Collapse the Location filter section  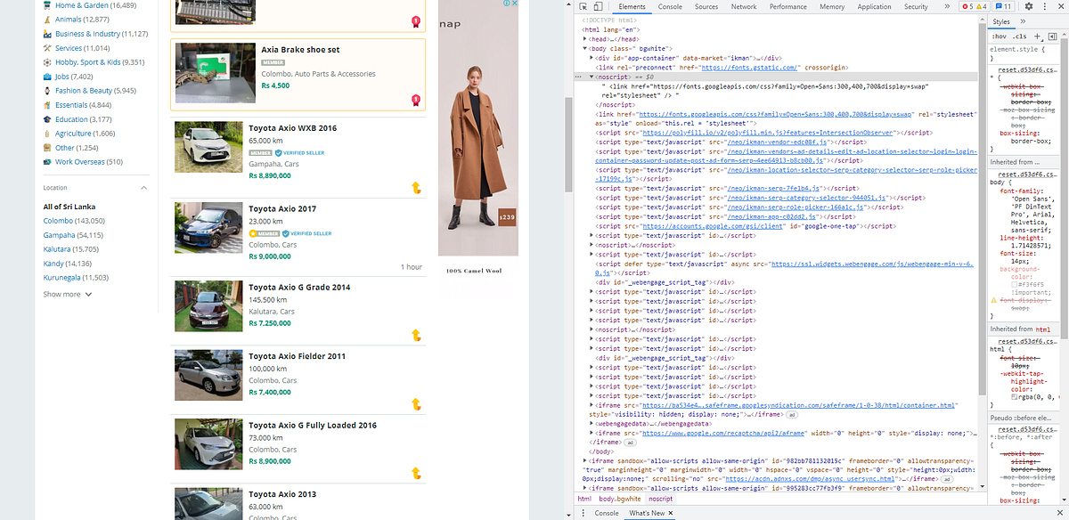tap(143, 188)
